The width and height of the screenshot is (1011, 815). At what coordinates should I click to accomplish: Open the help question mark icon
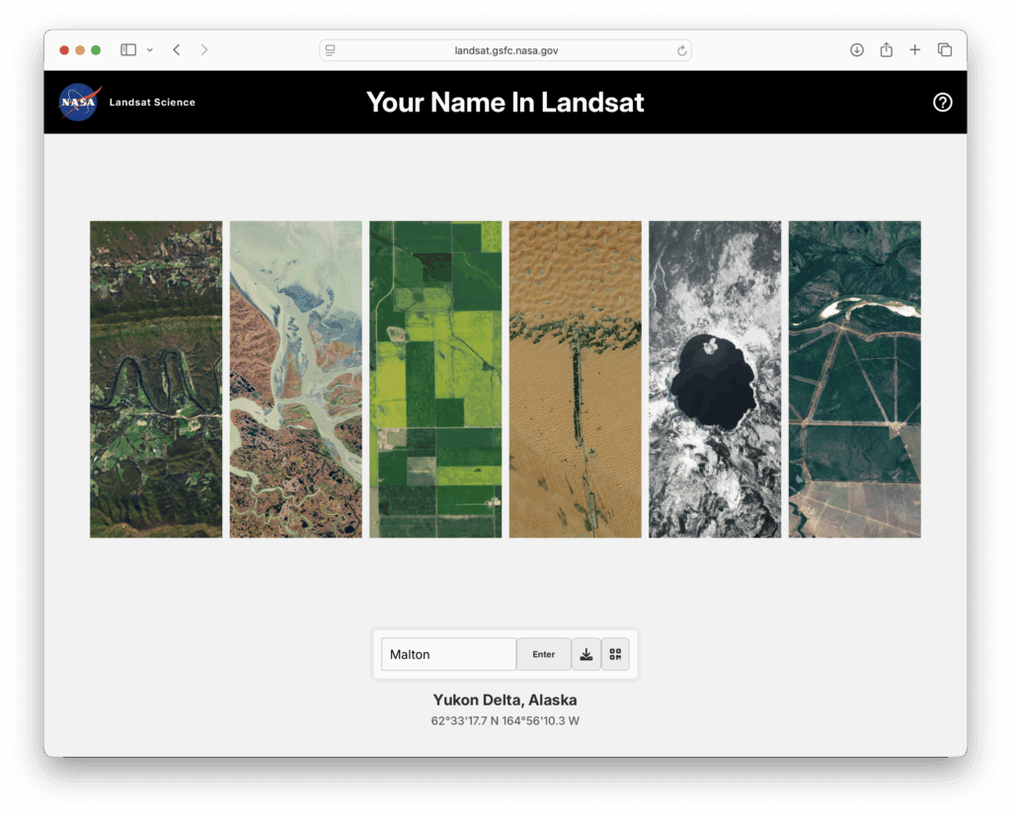pyautogui.click(x=942, y=102)
